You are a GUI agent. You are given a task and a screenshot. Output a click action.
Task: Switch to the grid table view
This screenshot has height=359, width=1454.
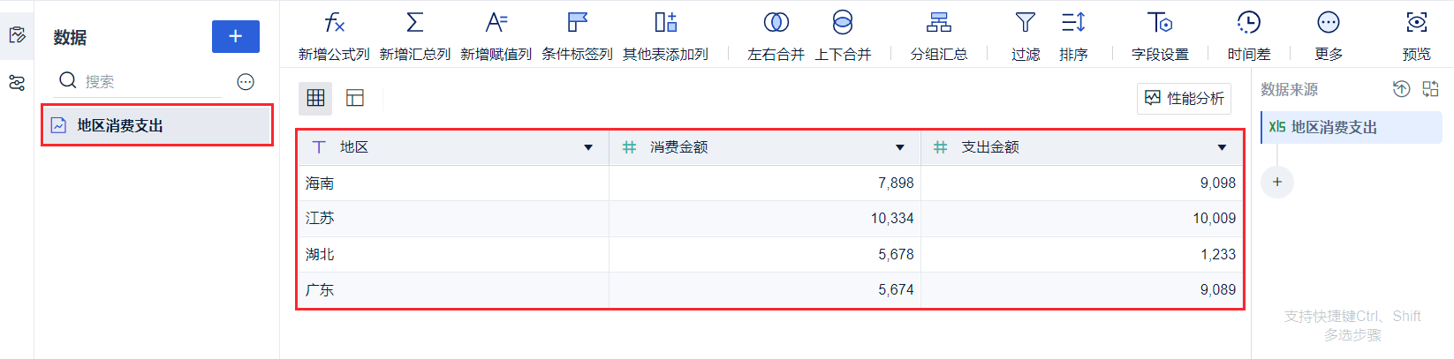315,98
